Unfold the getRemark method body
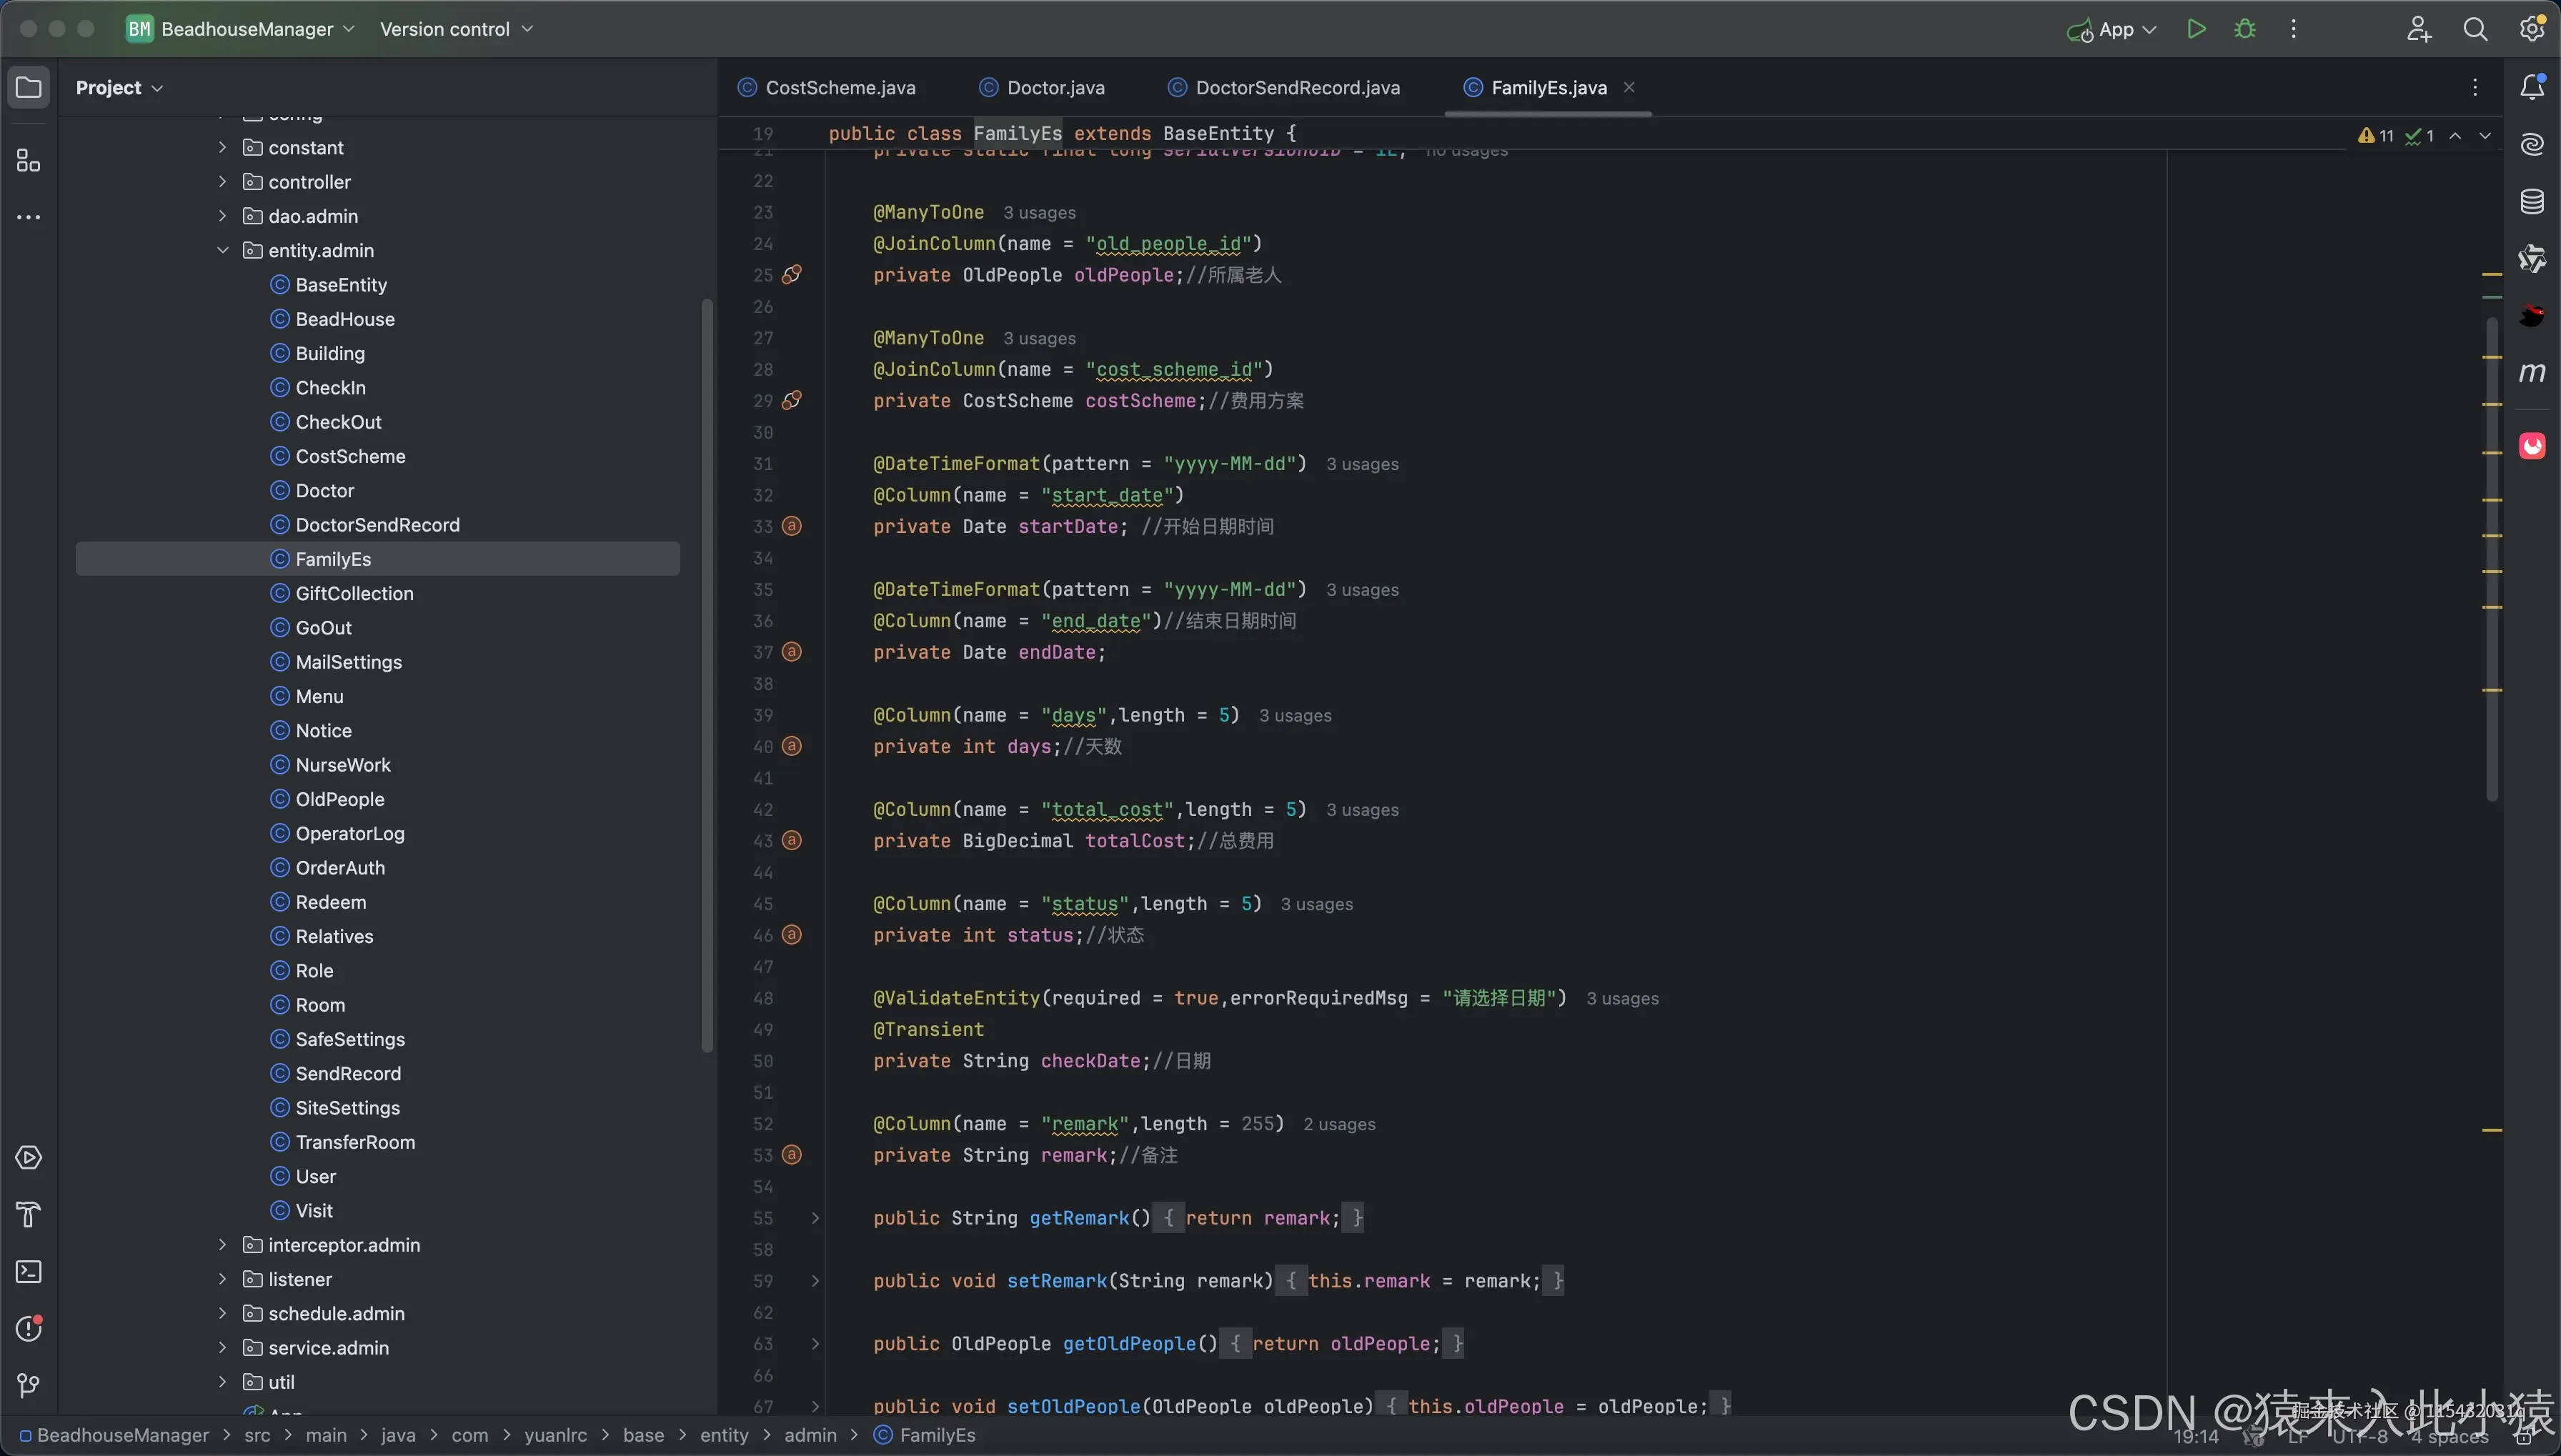This screenshot has height=1456, width=2561. pyautogui.click(x=815, y=1218)
